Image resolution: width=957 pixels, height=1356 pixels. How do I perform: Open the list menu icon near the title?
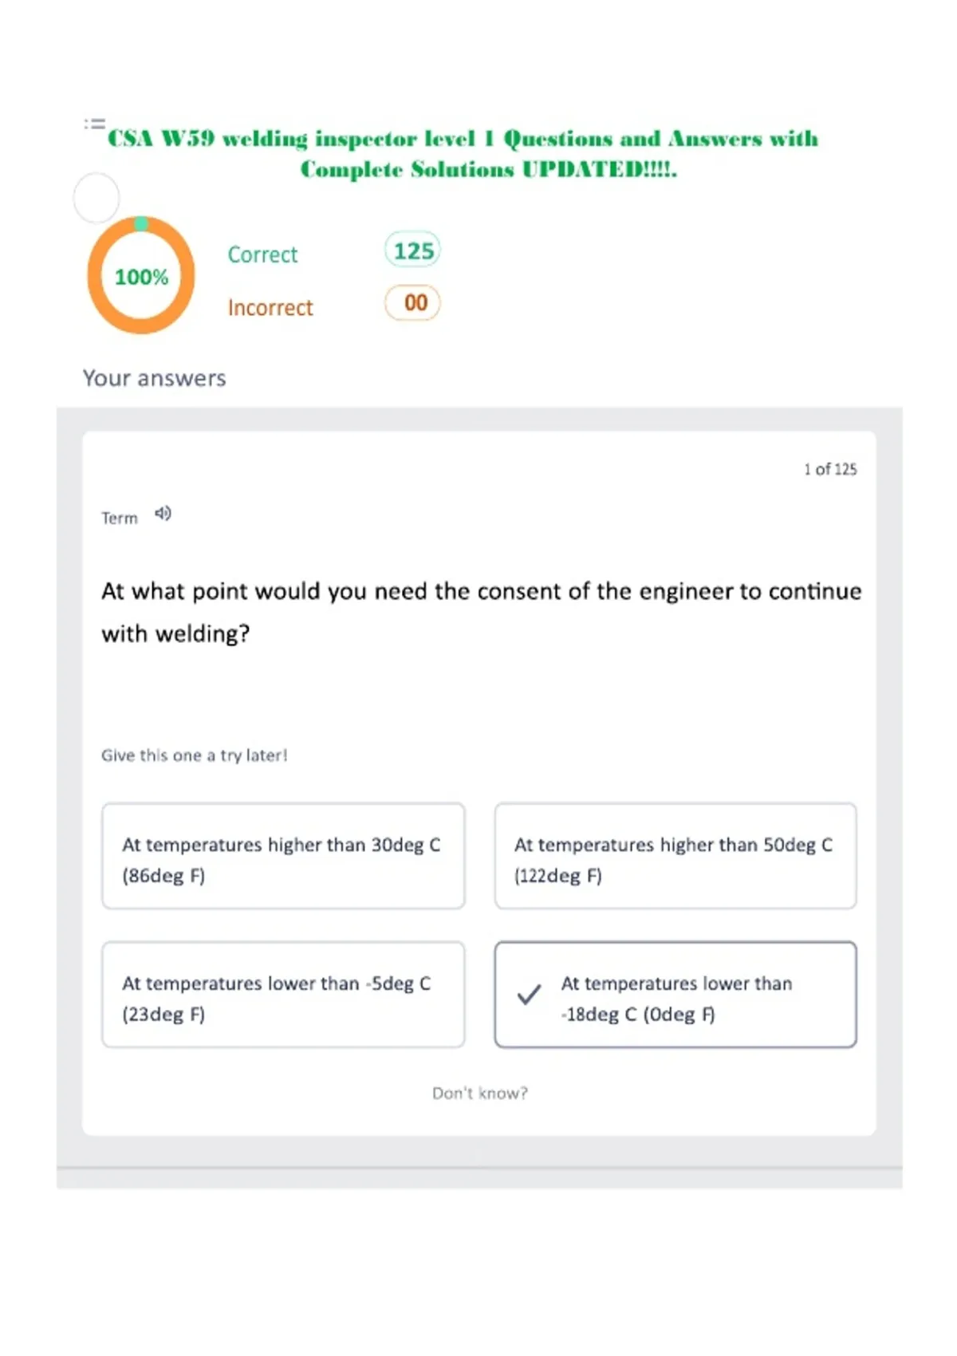(94, 123)
